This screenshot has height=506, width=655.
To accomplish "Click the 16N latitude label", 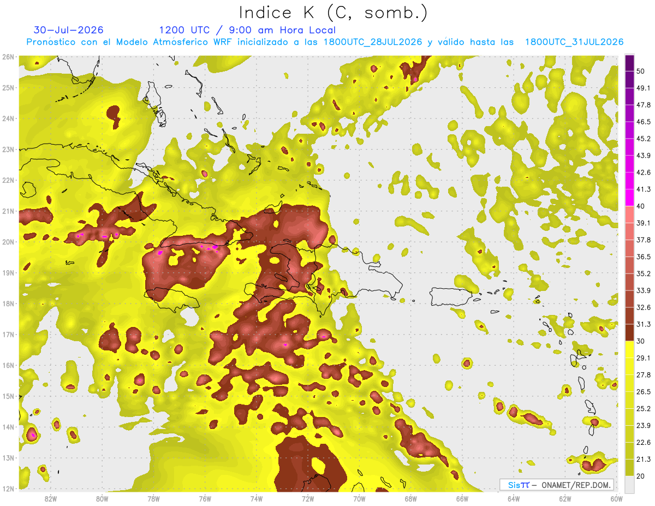I will tap(8, 365).
